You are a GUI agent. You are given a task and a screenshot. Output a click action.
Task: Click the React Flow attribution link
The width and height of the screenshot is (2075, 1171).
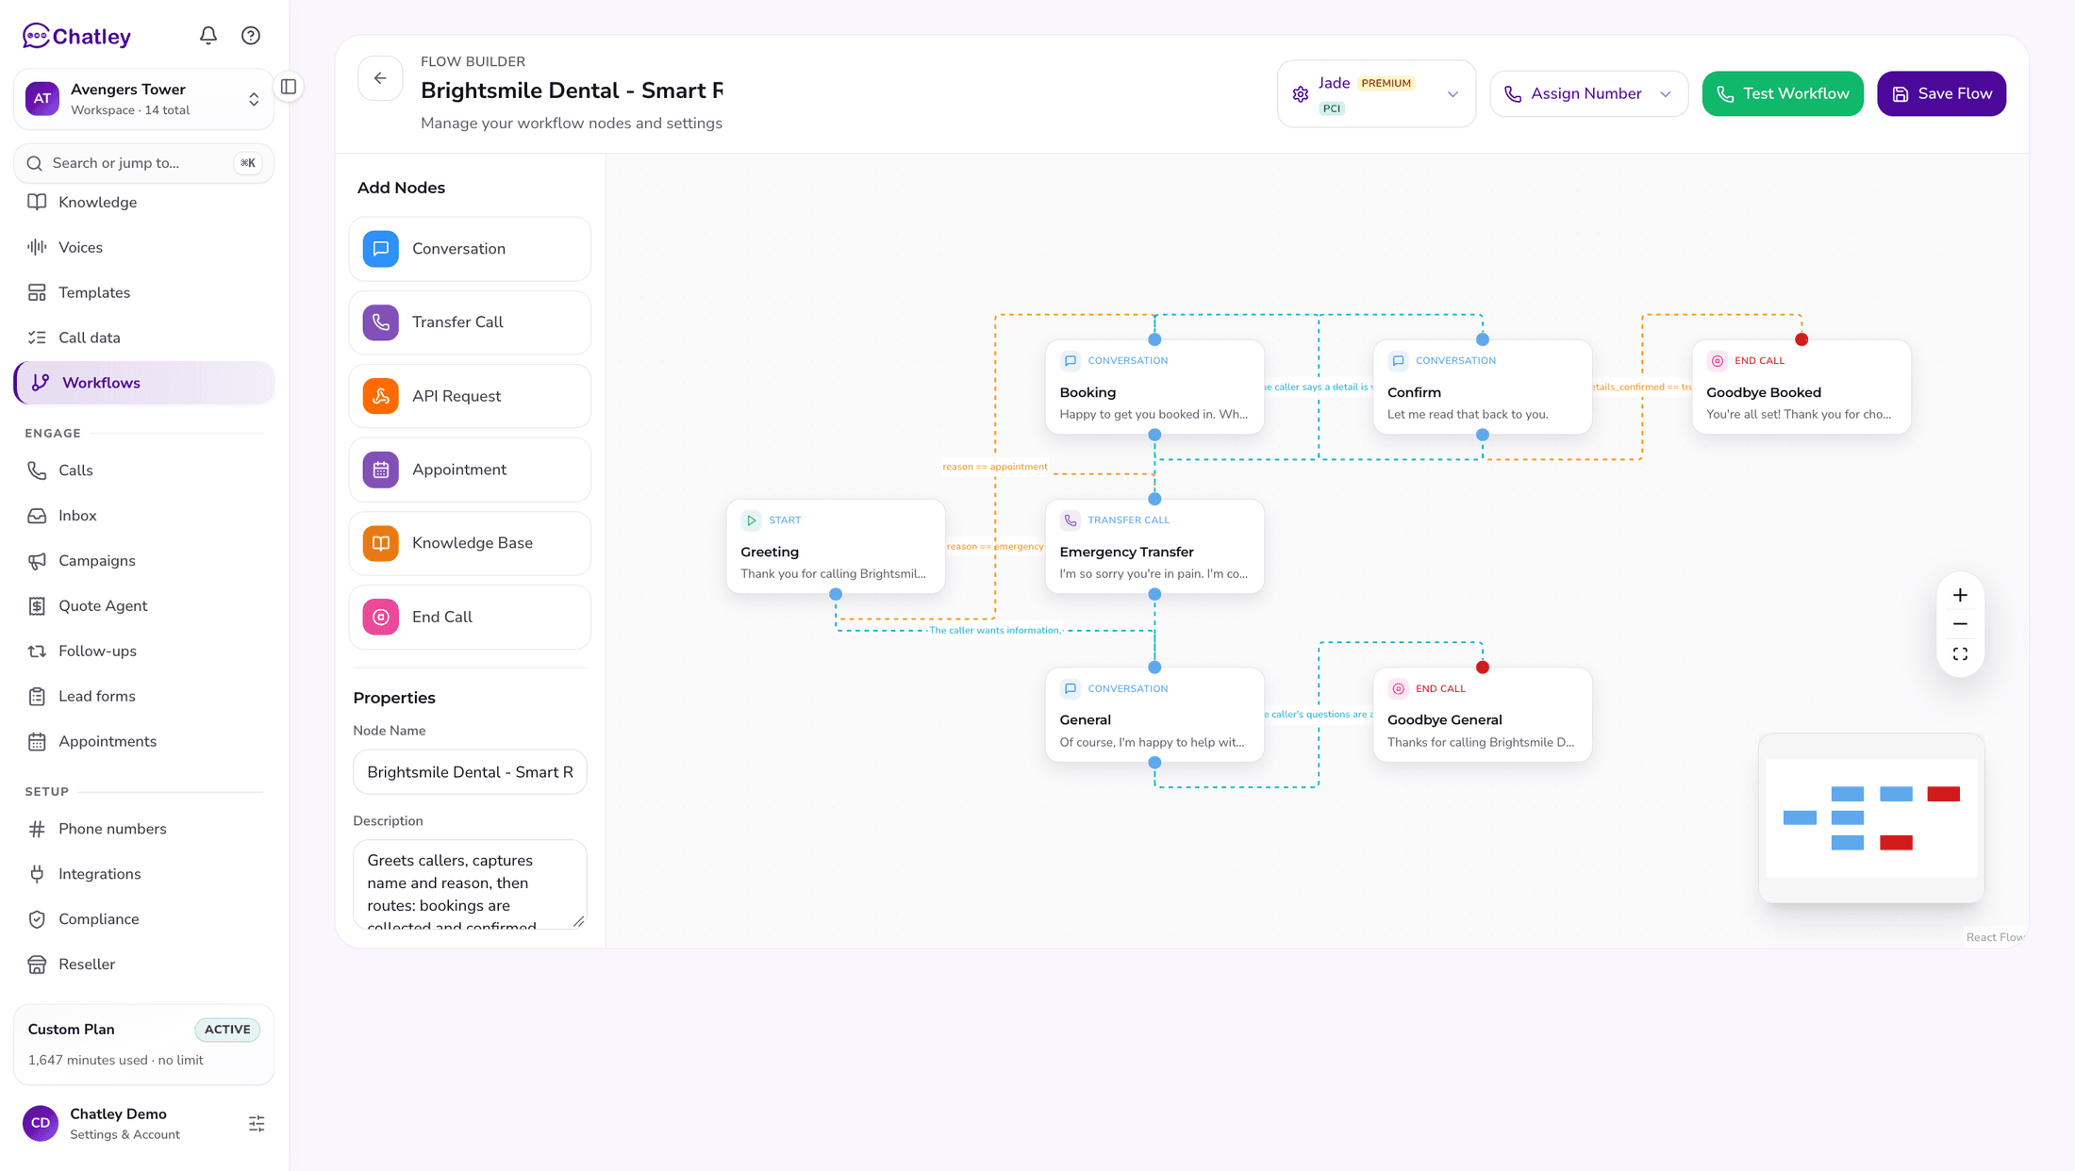pos(1995,937)
